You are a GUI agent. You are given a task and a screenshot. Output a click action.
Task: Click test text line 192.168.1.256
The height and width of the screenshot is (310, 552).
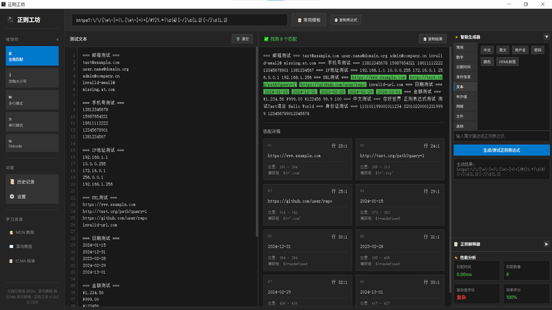click(x=97, y=184)
